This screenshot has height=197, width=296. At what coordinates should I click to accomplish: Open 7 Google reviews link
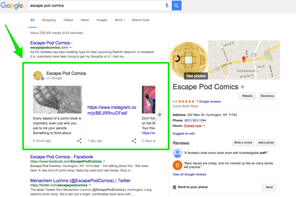[x=208, y=101]
